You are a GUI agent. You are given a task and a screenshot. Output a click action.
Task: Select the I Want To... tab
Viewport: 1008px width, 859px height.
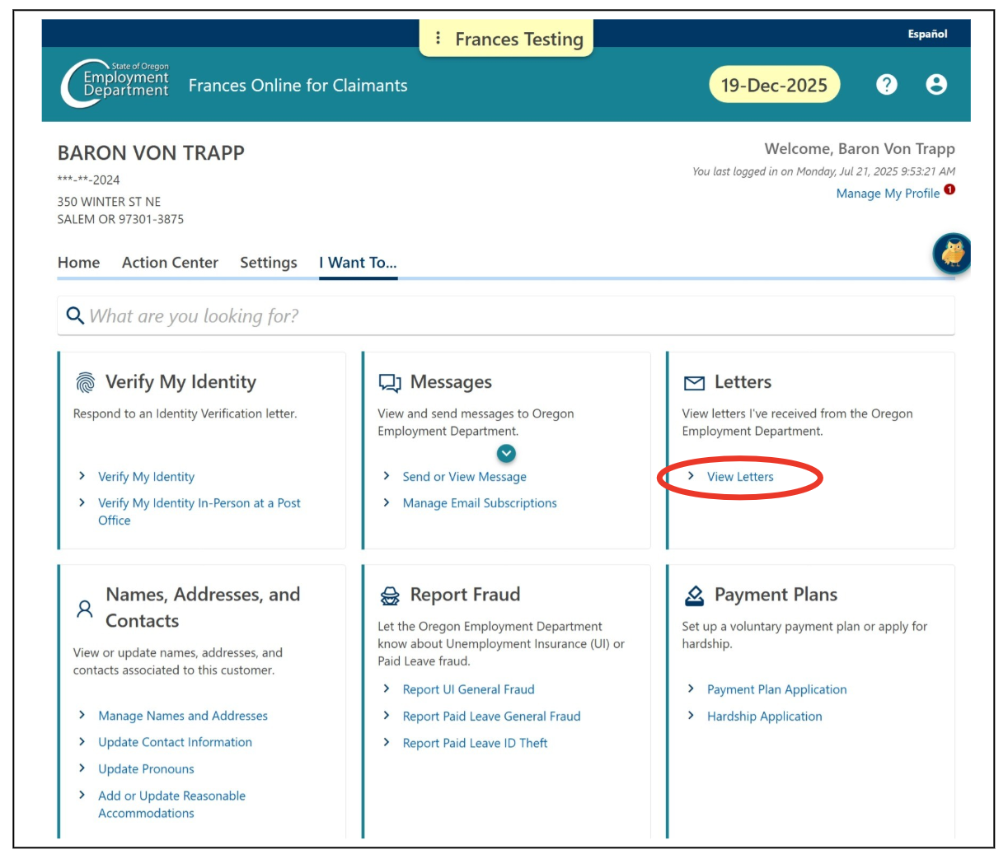[359, 263]
